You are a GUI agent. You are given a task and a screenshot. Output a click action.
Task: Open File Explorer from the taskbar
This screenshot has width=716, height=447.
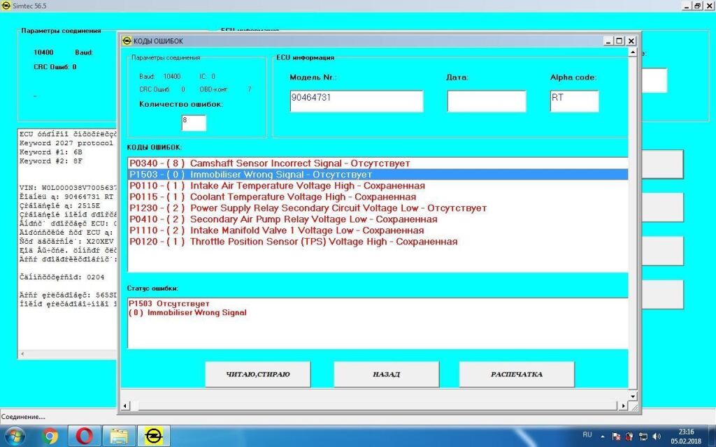click(x=119, y=436)
